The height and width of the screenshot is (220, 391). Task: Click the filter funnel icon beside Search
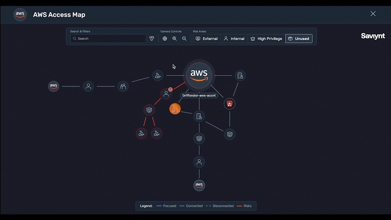point(152,38)
